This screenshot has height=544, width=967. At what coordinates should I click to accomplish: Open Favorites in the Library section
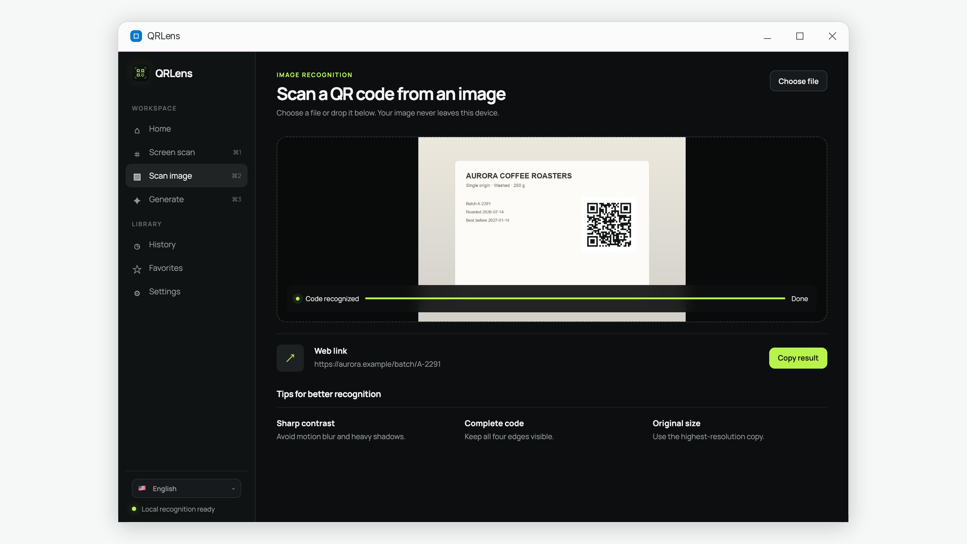pos(187,268)
